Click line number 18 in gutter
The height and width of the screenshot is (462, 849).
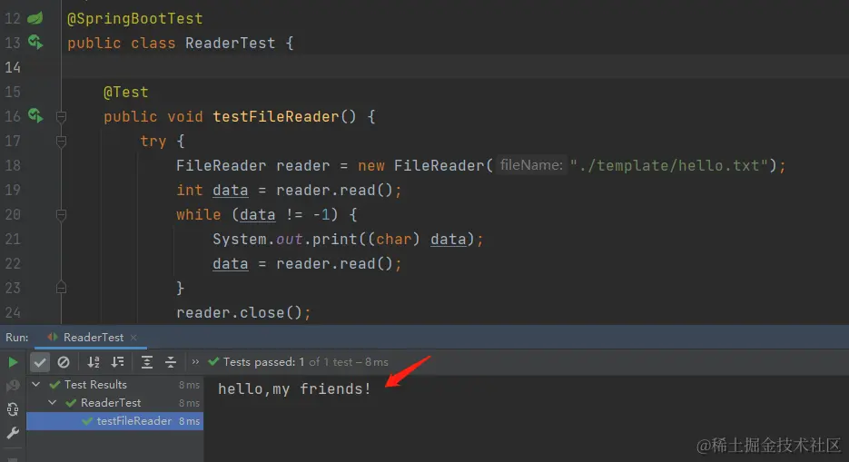tap(13, 165)
